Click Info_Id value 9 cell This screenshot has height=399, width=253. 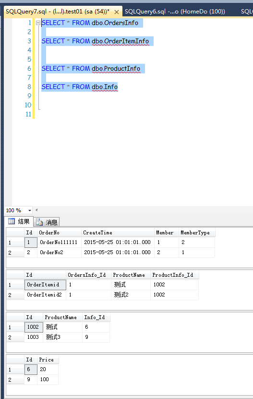pos(96,337)
